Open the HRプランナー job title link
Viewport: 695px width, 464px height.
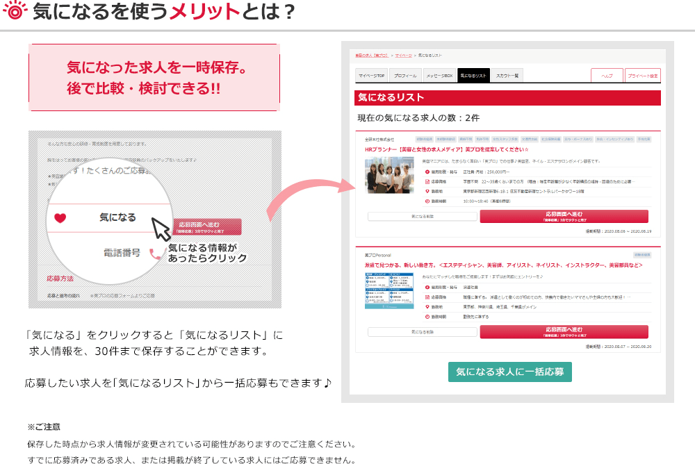[x=446, y=149]
